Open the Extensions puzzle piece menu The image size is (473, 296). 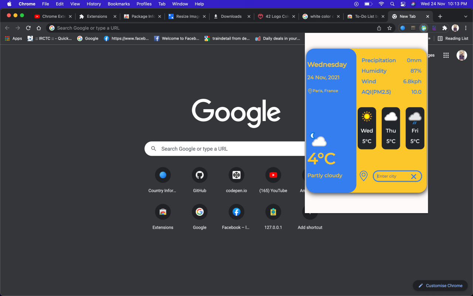click(x=445, y=28)
